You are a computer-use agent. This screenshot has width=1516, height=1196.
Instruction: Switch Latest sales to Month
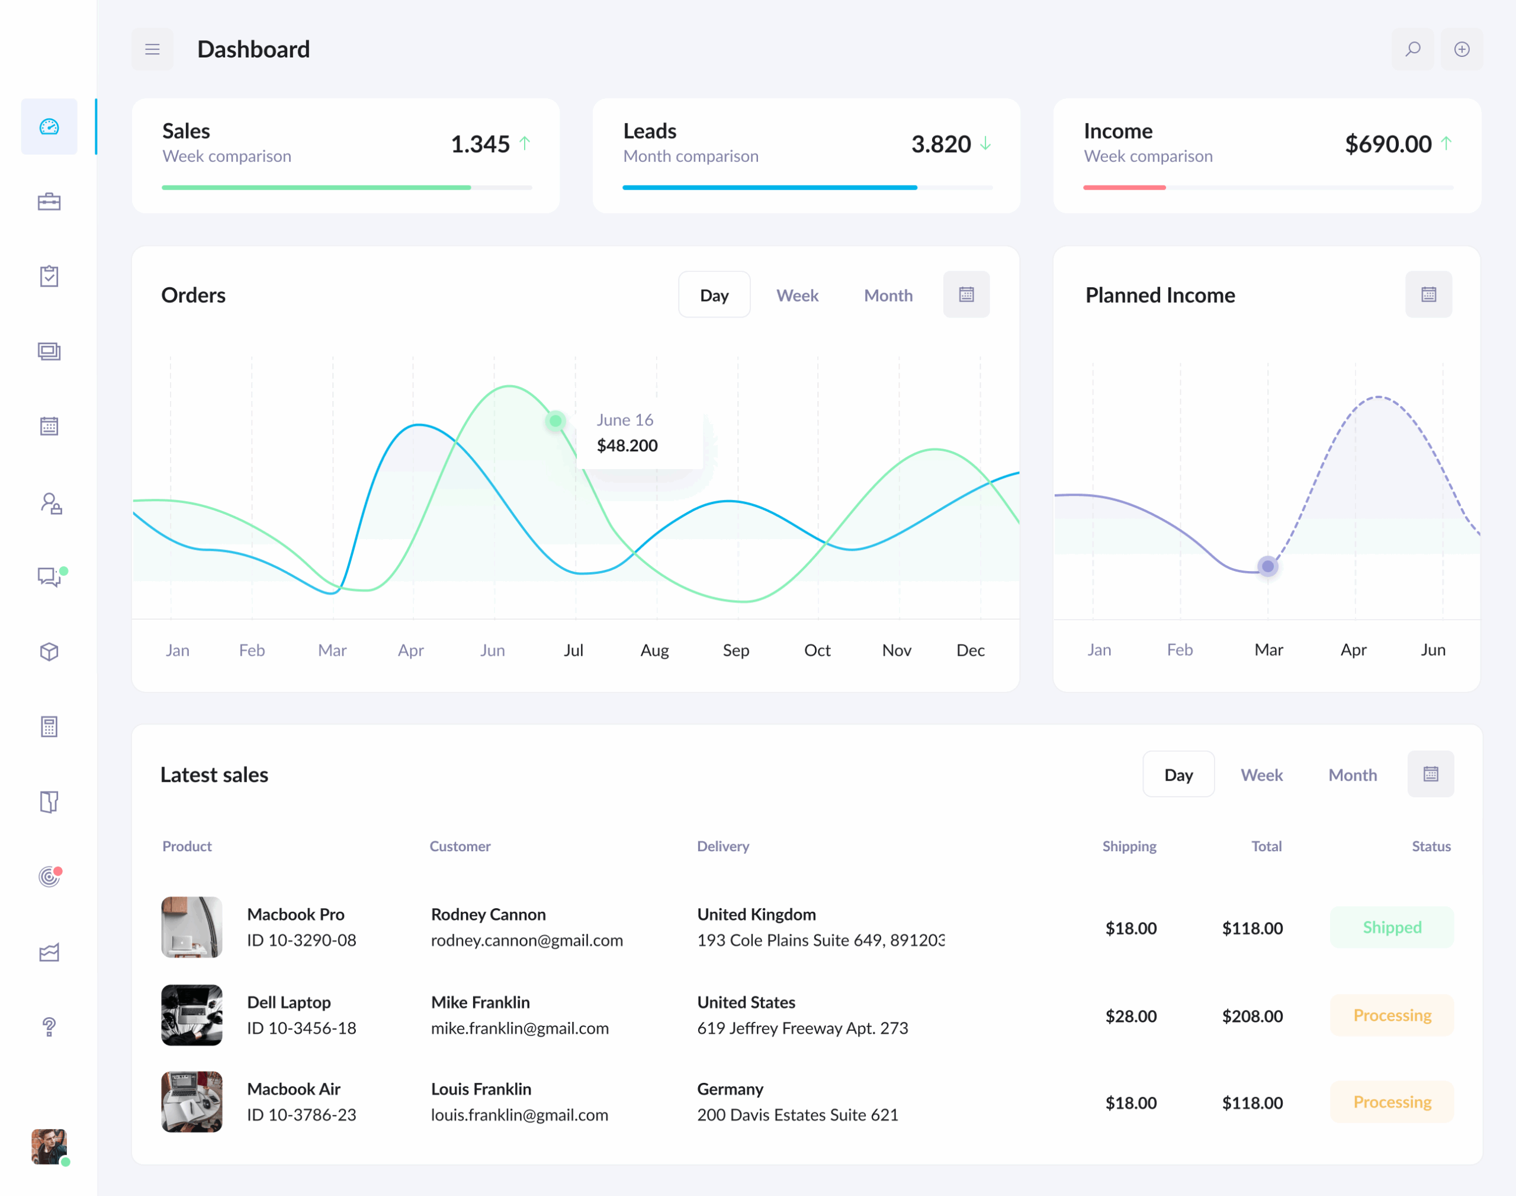[1352, 774]
